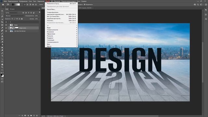Viewport: 208px width, 117px height.
Task: Choose the angle gradient style icon
Action: (x=30, y=4)
